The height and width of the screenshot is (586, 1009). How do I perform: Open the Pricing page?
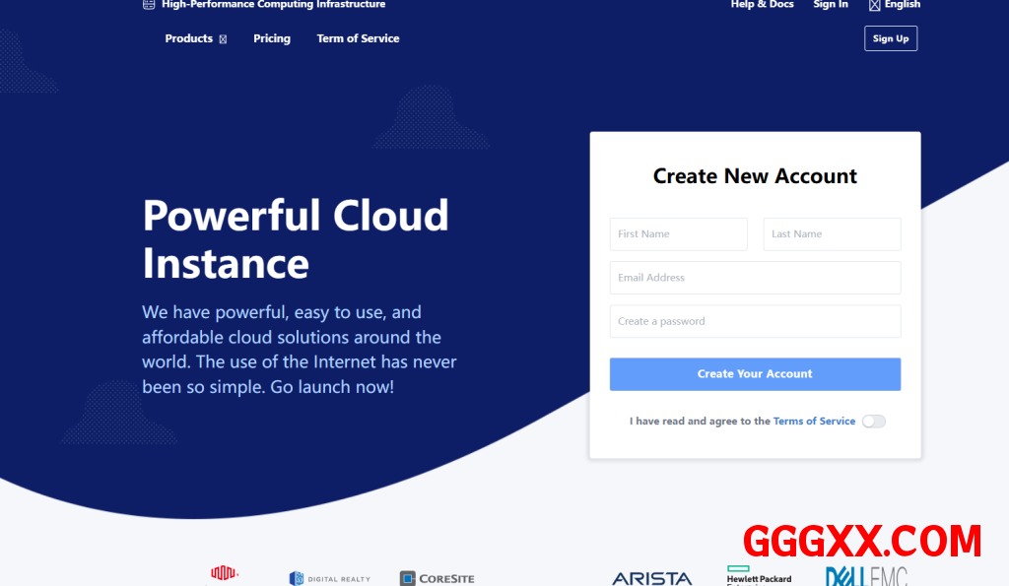[272, 38]
